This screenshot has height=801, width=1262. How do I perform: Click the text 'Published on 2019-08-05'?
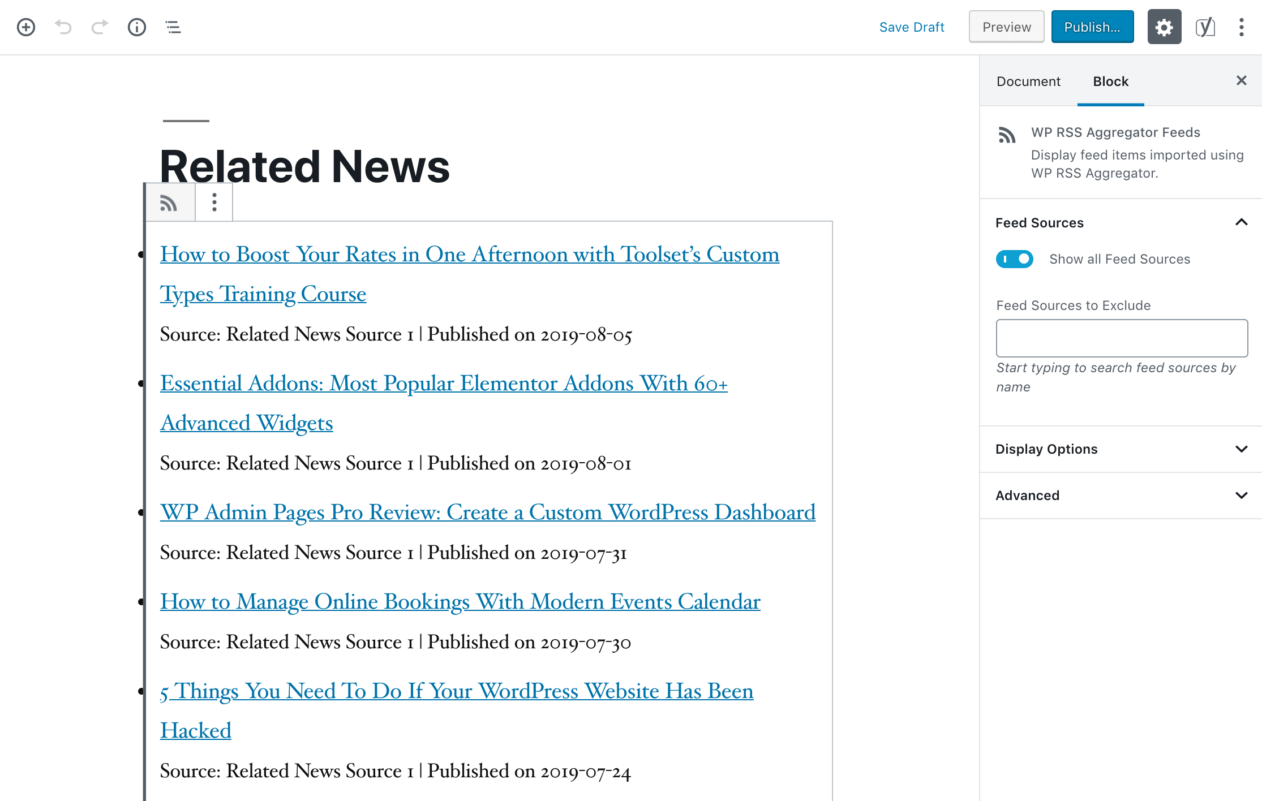tap(530, 335)
